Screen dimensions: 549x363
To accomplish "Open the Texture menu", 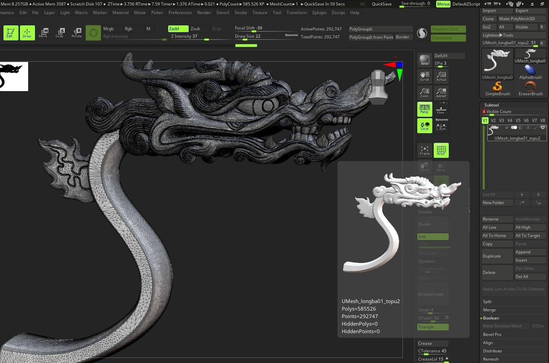I will tap(260, 13).
